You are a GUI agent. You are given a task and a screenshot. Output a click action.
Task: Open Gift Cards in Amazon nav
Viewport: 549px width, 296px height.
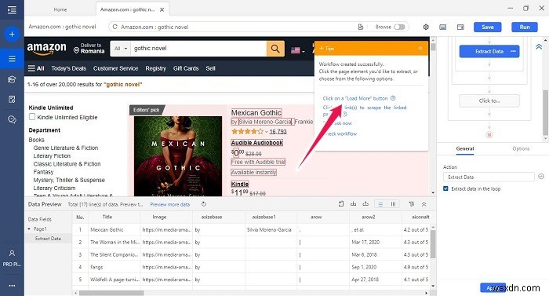[186, 68]
